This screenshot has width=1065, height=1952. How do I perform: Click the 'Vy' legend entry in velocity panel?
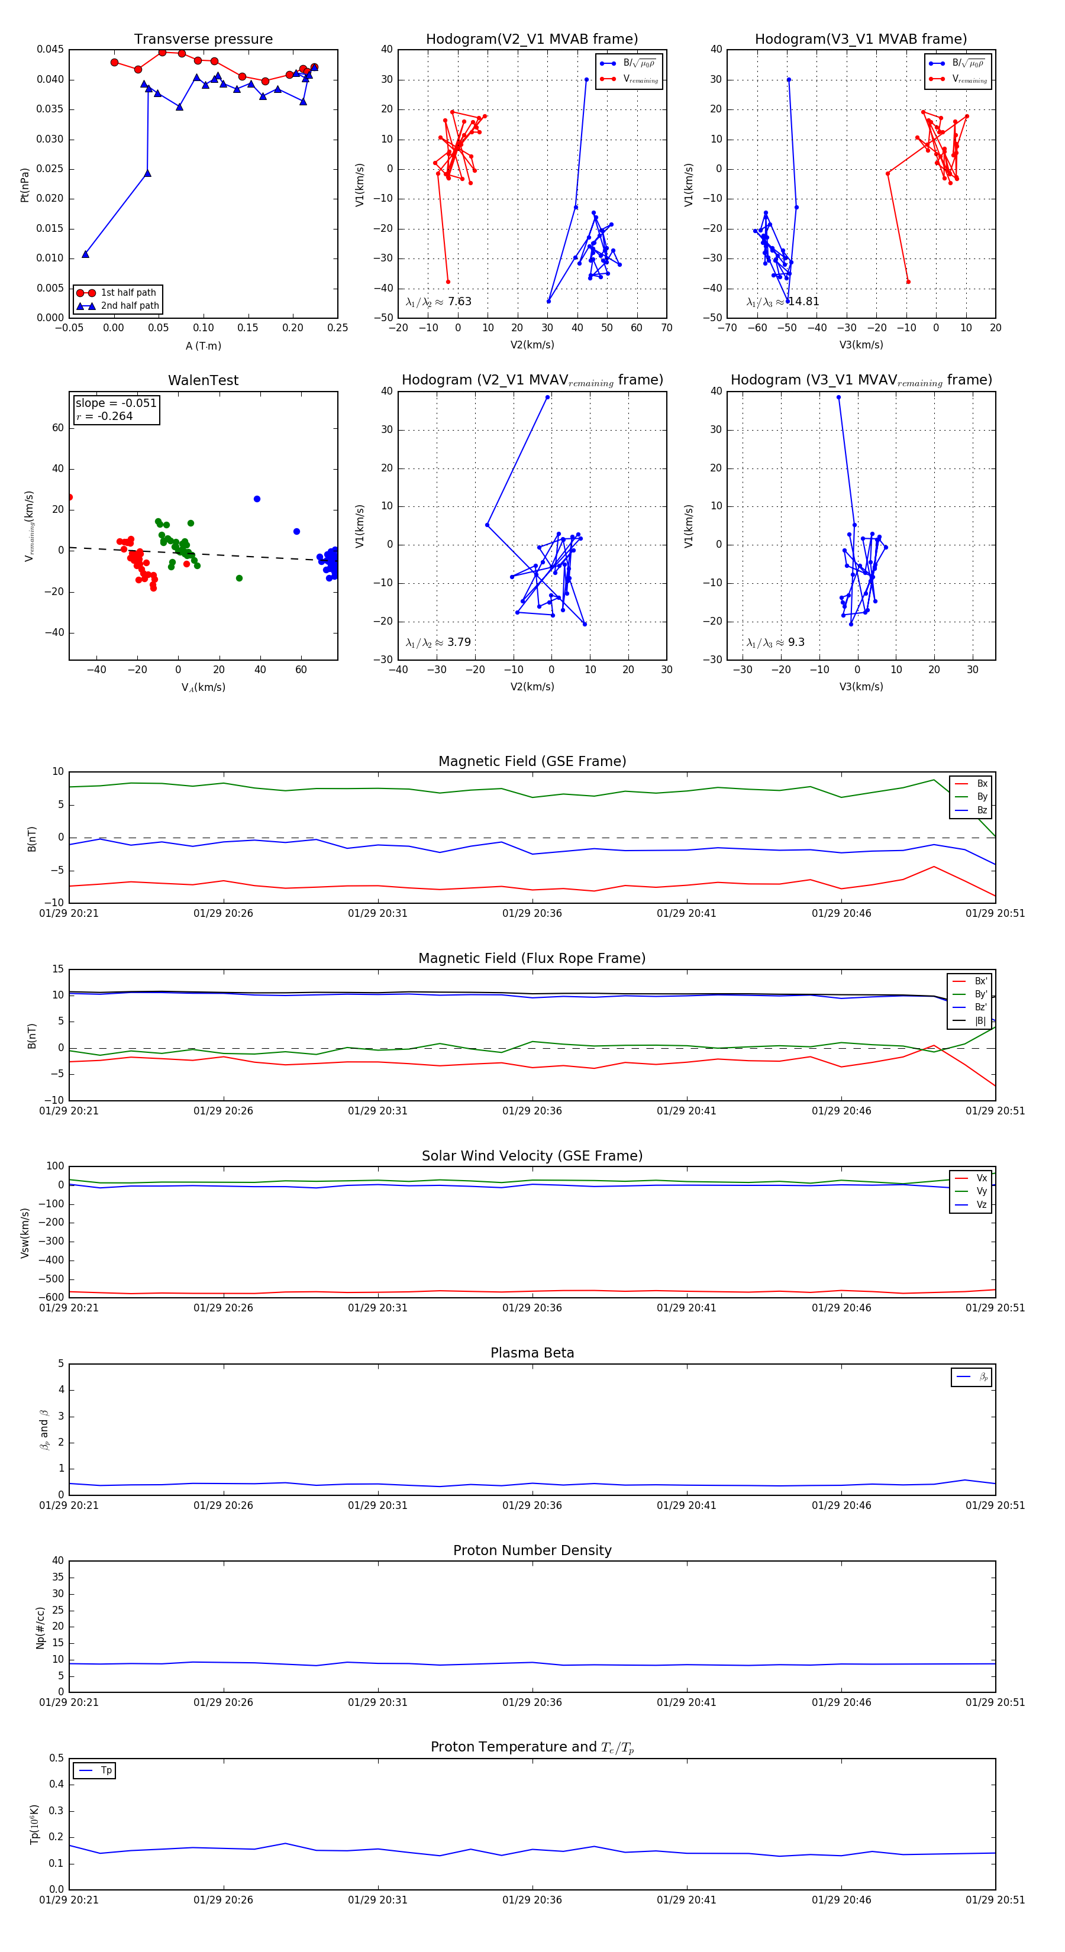click(x=972, y=1191)
